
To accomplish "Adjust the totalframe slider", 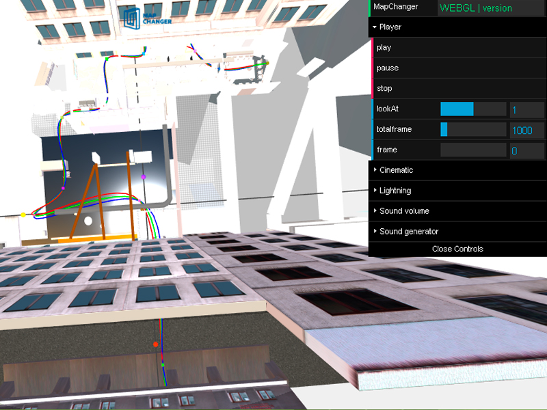I will click(x=473, y=129).
